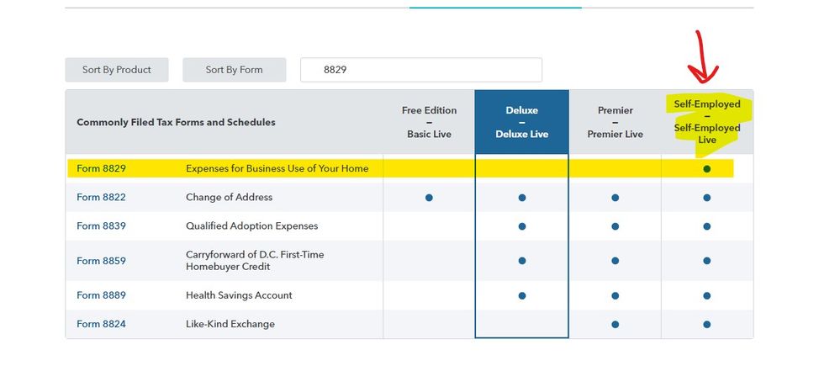
Task: Click the Premier dot for Form 8859
Action: [615, 262]
